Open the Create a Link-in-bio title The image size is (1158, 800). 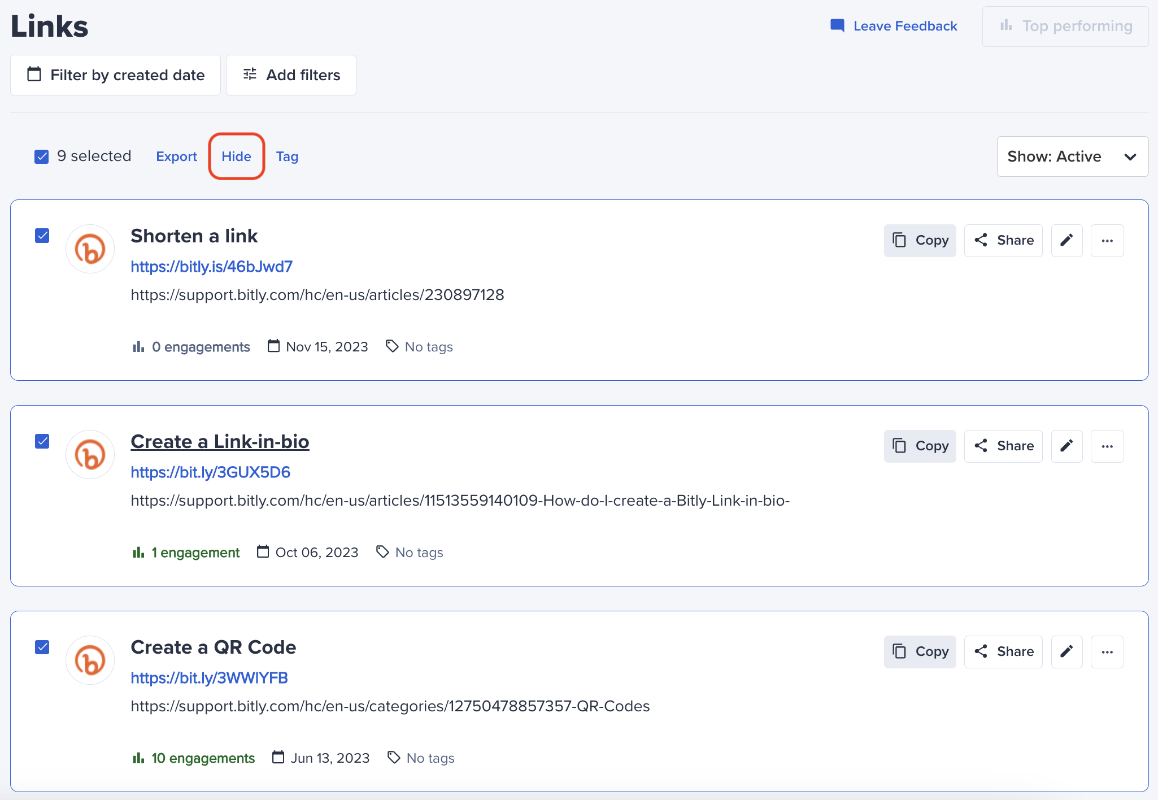tap(220, 441)
